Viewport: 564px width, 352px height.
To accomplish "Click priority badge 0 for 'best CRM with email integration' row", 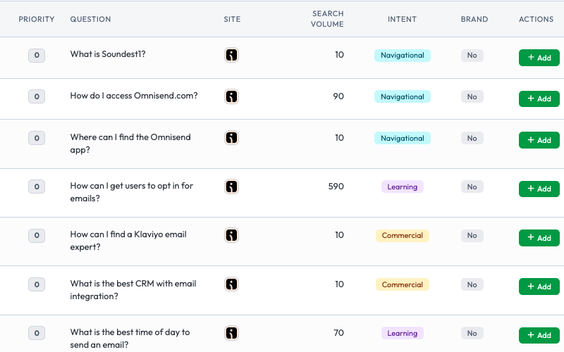I will [x=37, y=284].
